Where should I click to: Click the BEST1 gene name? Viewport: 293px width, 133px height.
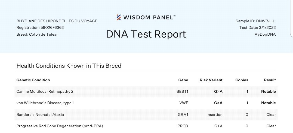182,91
